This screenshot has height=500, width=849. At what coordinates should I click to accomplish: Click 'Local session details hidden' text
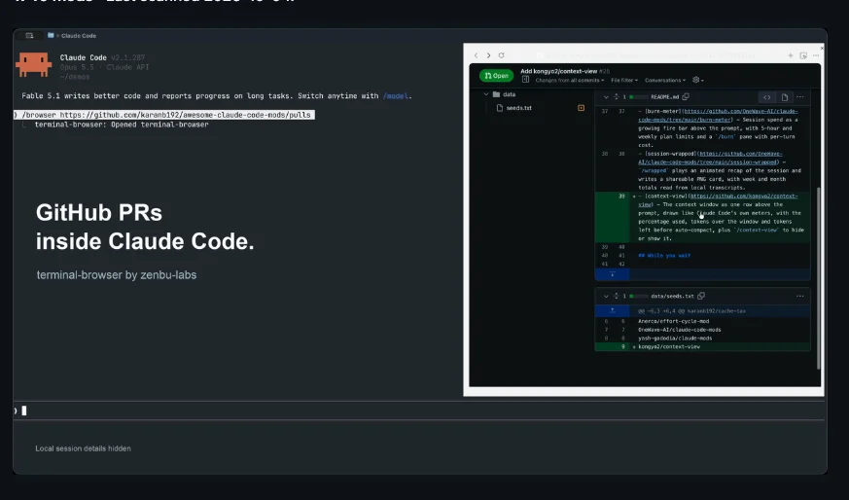[84, 448]
